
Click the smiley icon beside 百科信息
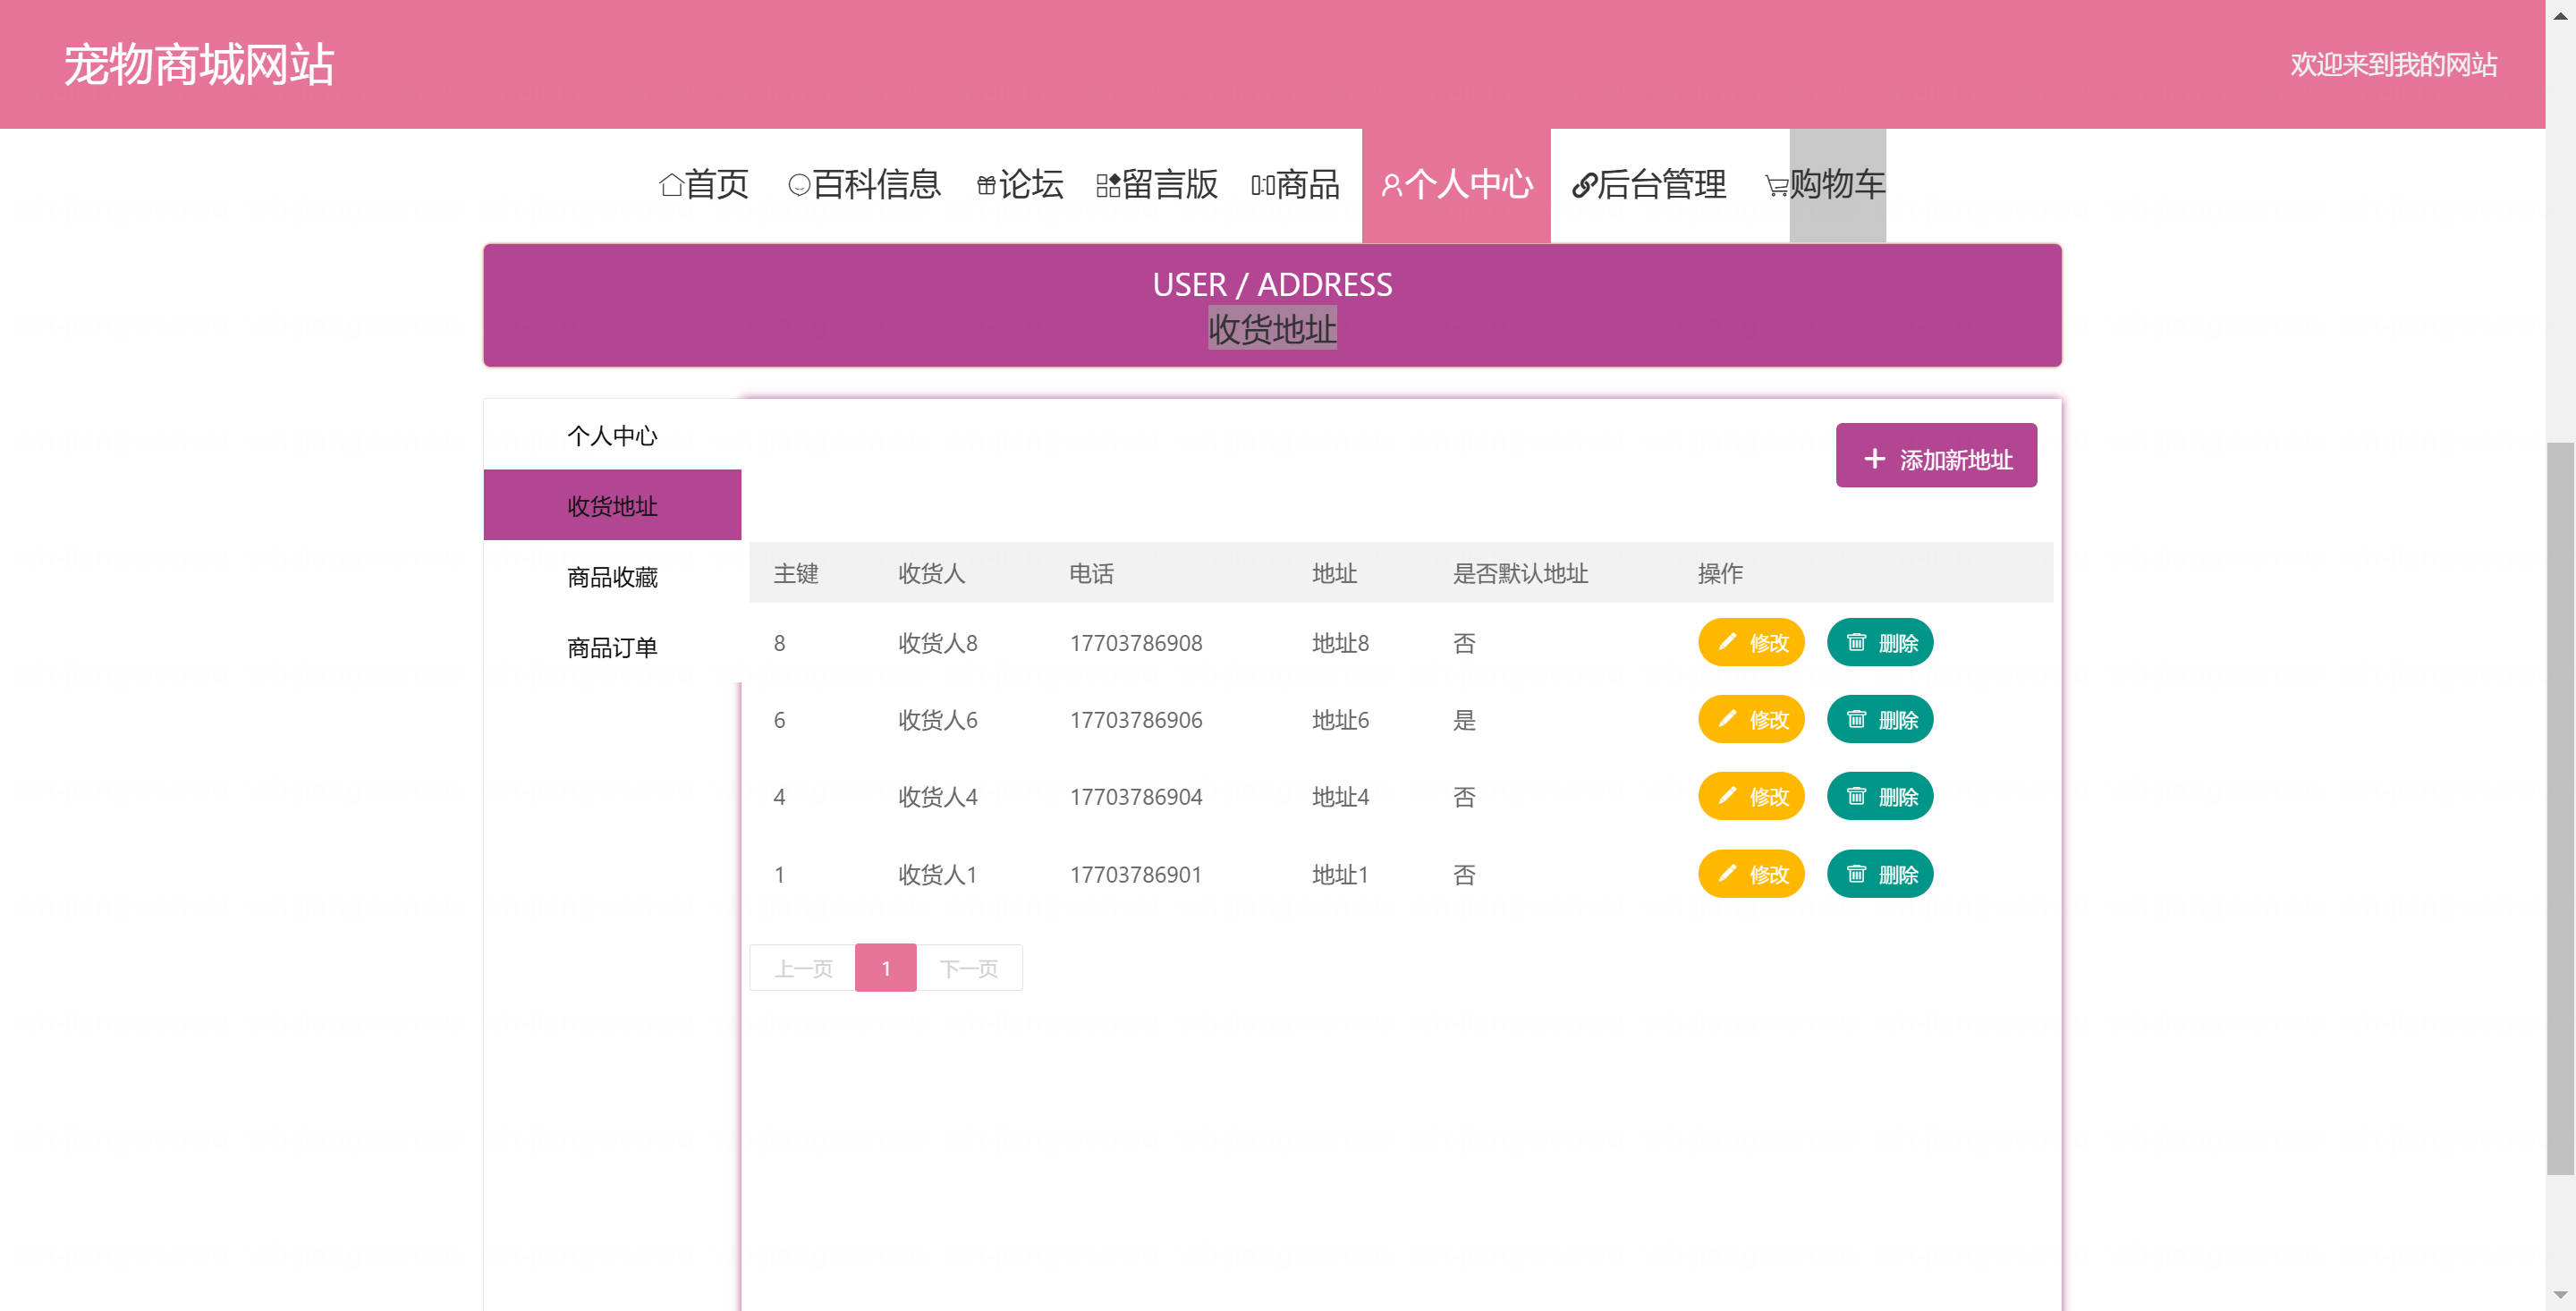point(799,185)
